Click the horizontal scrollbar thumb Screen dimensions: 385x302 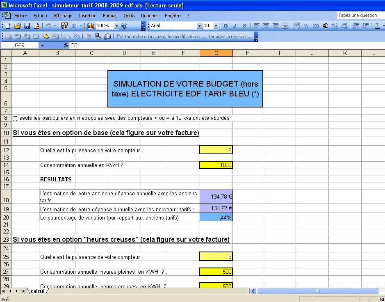[318, 291]
